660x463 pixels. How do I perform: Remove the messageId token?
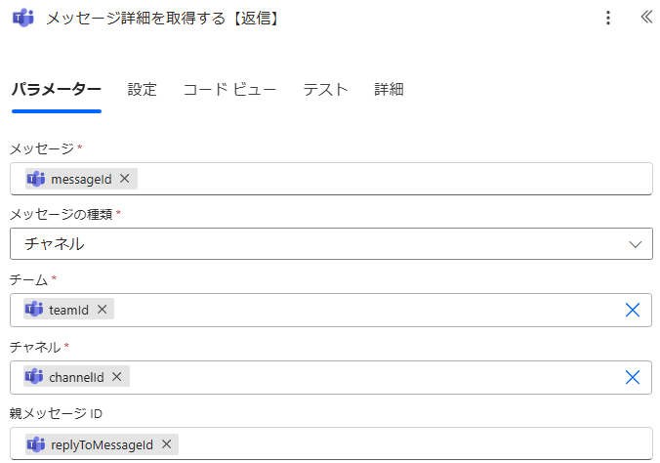click(125, 179)
